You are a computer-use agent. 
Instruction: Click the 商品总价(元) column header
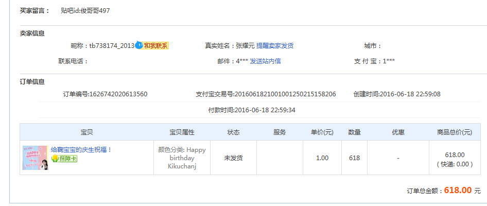tap(454, 132)
